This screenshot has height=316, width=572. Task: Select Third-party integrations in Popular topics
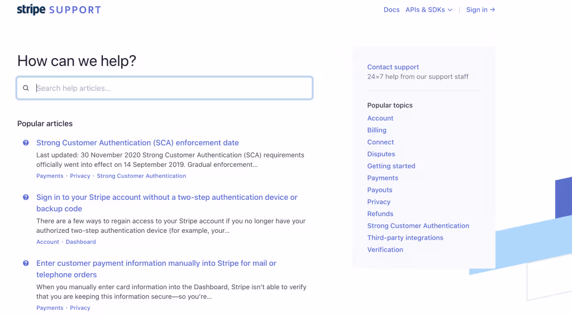[x=405, y=238]
